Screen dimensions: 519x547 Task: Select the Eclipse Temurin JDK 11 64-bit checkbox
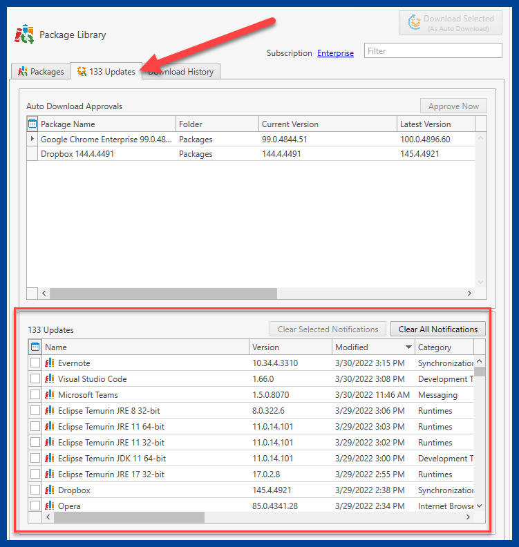(x=35, y=458)
